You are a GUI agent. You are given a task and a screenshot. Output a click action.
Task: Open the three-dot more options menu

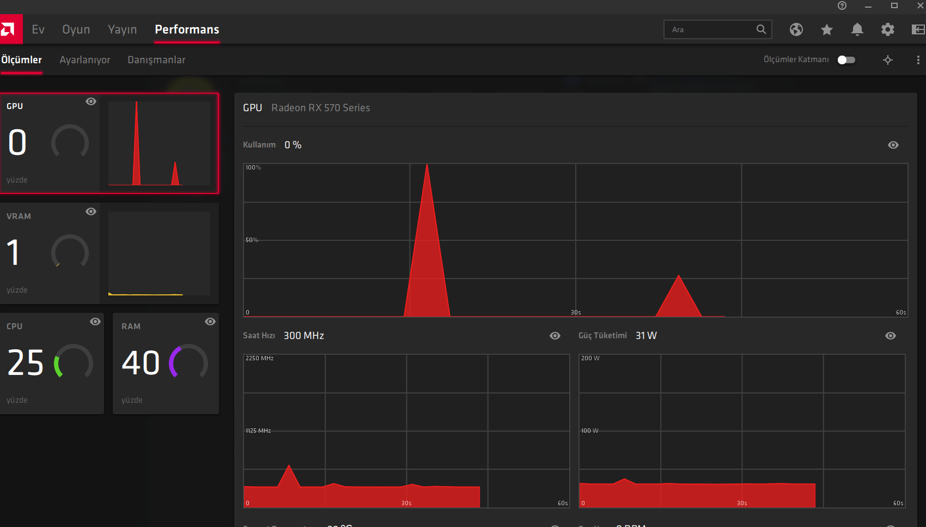918,60
